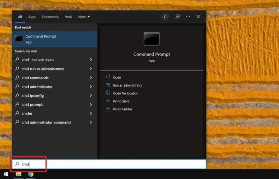
Task: Switch to the Apps tab
Action: pyautogui.click(x=32, y=17)
